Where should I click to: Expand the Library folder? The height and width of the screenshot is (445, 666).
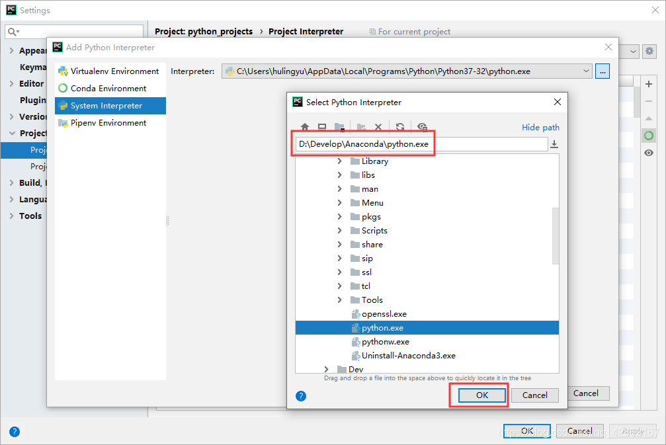[x=339, y=161]
